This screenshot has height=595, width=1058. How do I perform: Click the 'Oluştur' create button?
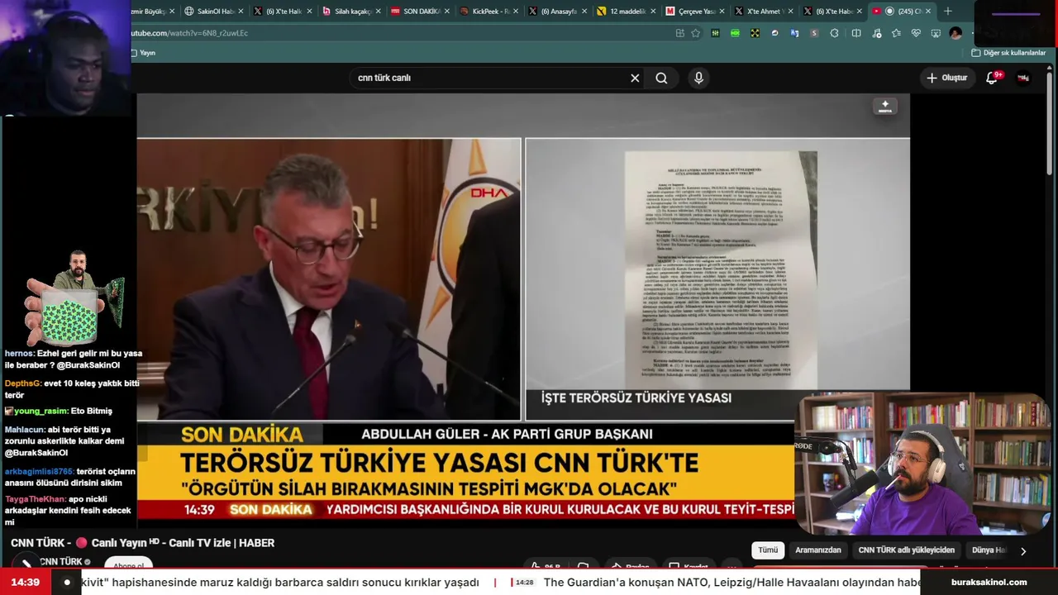coord(946,78)
